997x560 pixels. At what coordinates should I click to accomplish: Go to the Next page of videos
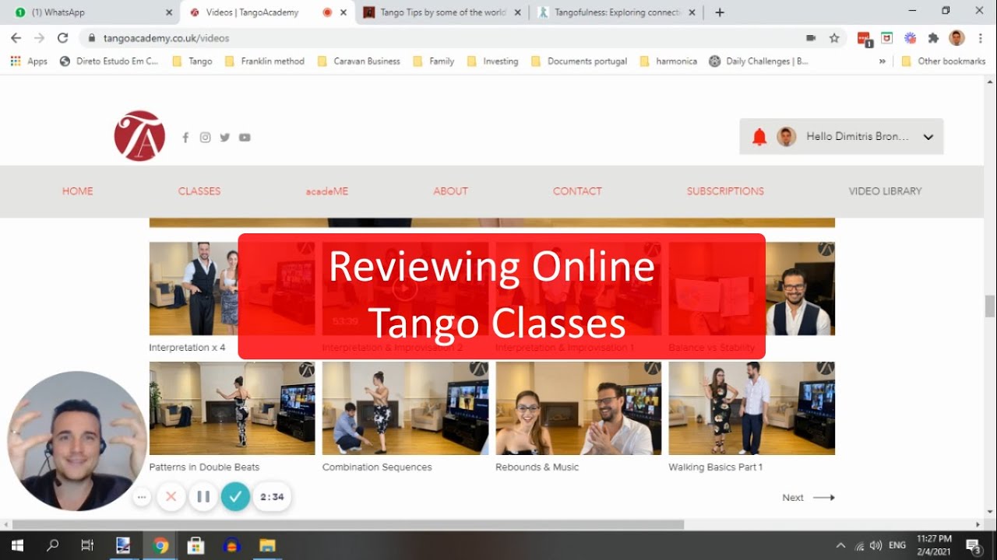[x=808, y=498]
